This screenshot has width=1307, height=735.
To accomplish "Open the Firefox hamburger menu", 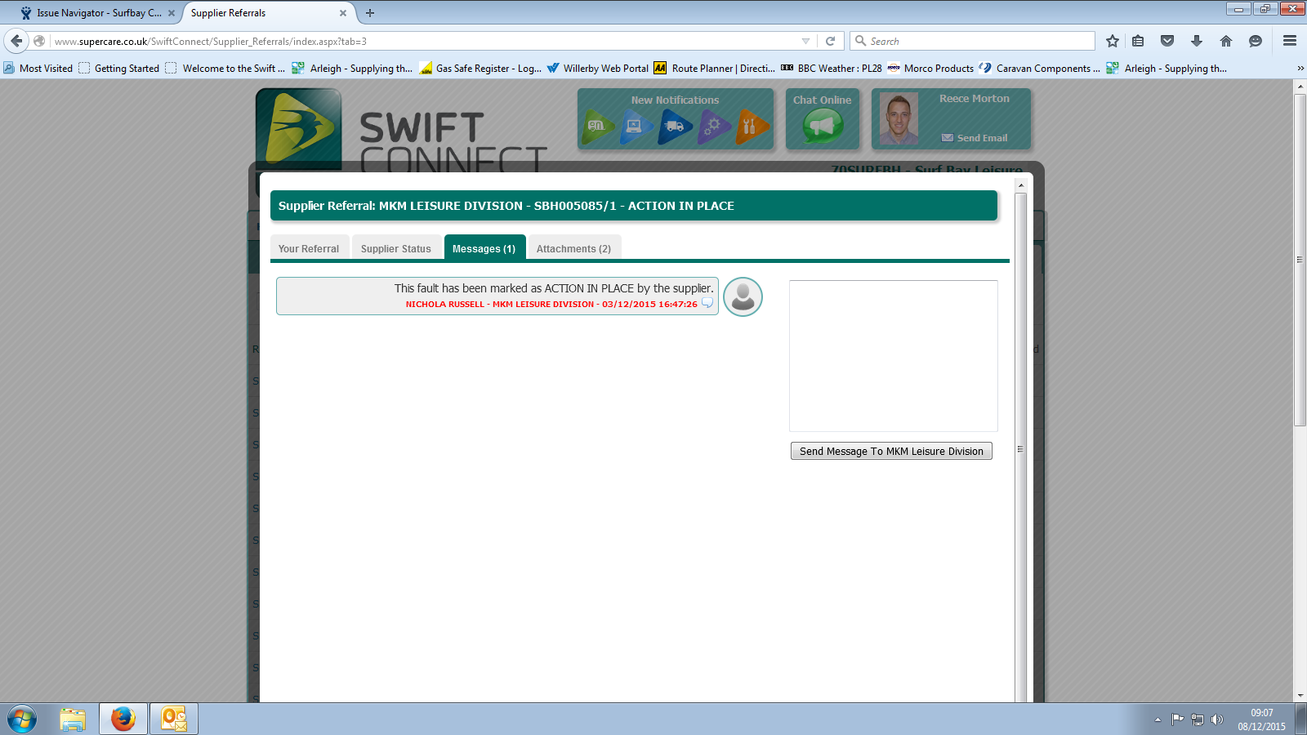I will (1290, 41).
